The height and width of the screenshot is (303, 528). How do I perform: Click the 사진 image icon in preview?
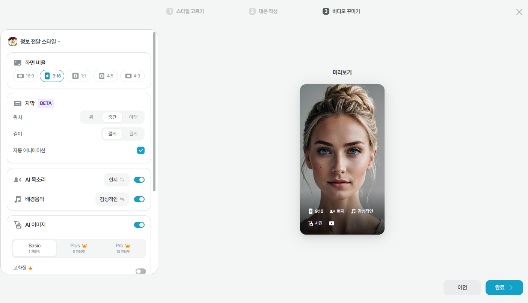(x=311, y=223)
